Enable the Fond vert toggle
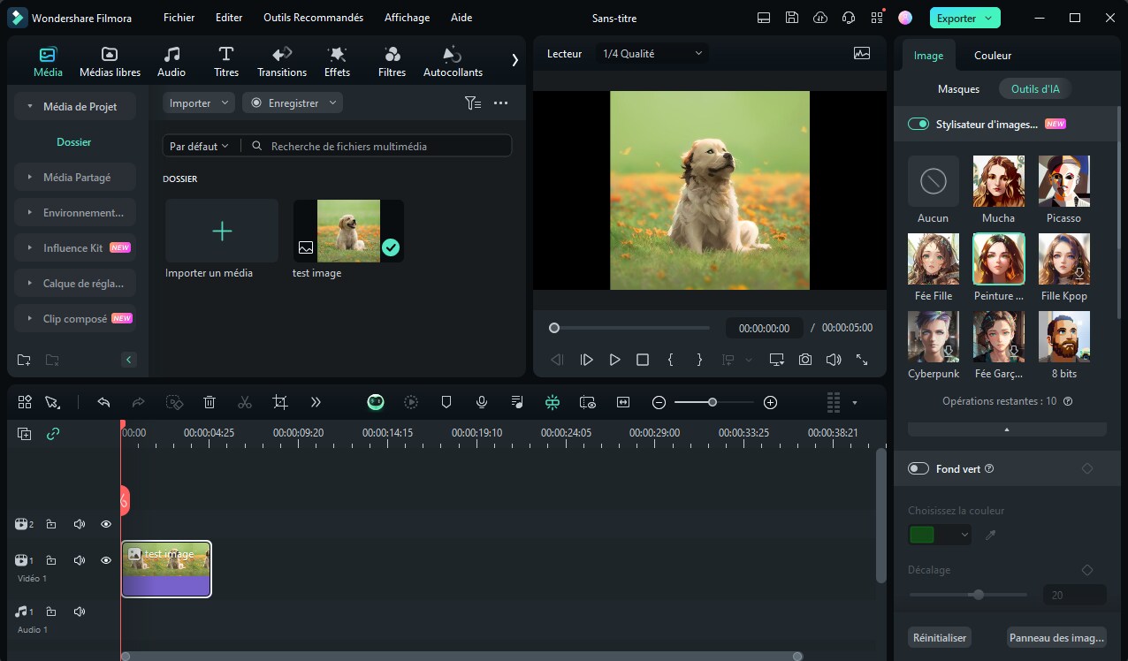Viewport: 1128px width, 661px height. (918, 468)
